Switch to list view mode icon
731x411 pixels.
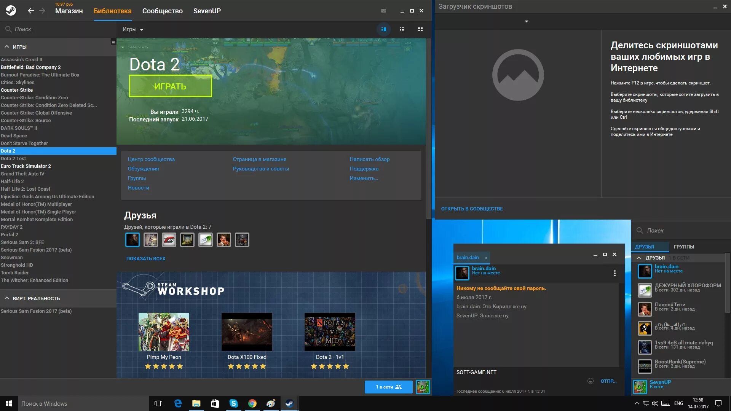click(x=402, y=29)
